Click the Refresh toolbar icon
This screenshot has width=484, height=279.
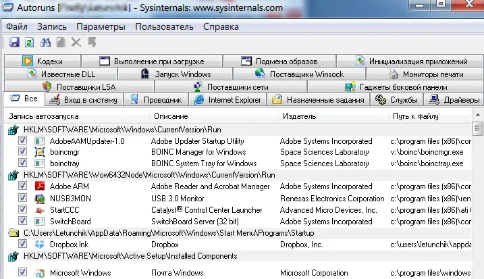pyautogui.click(x=30, y=42)
